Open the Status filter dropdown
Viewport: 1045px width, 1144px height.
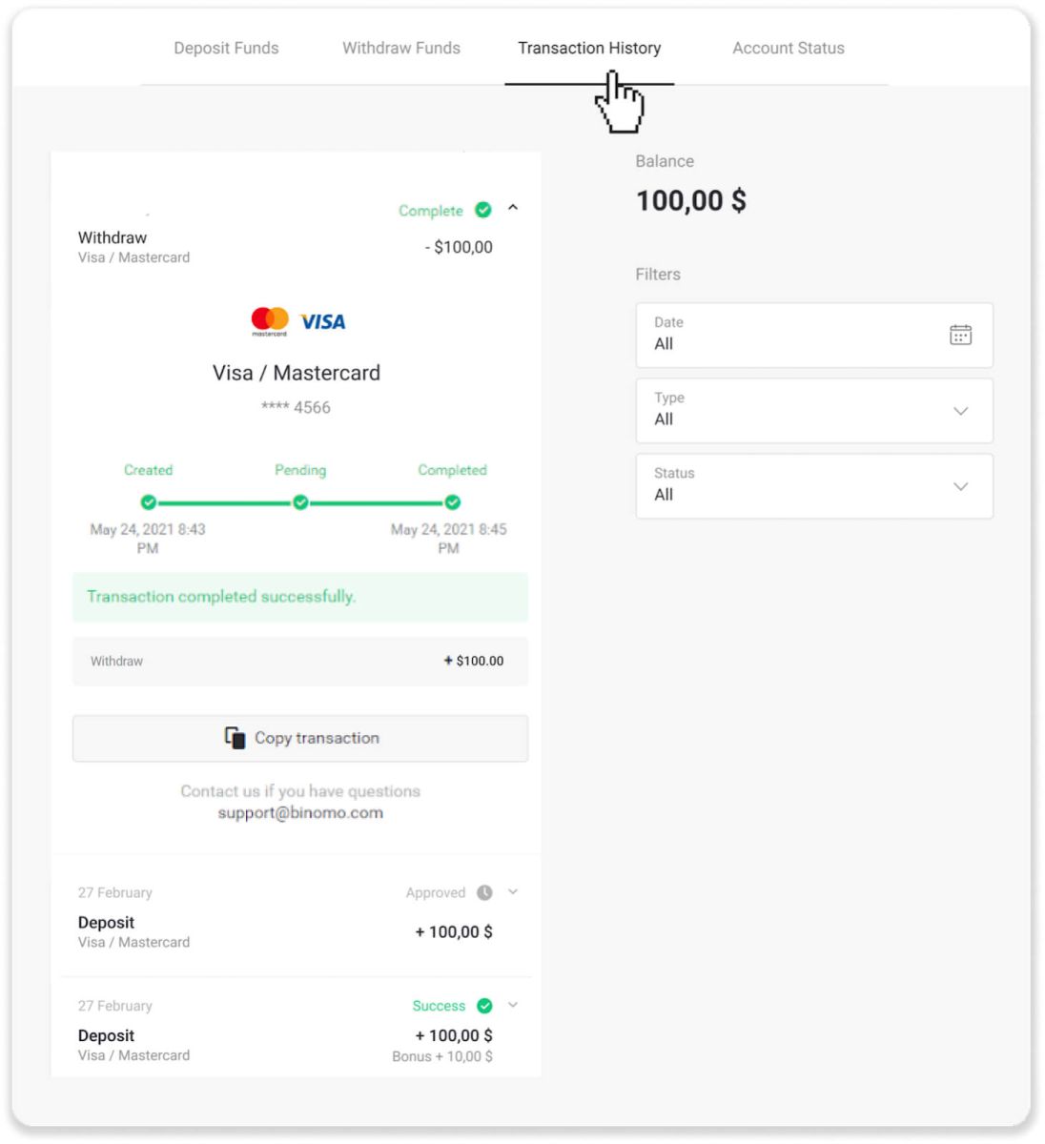960,486
